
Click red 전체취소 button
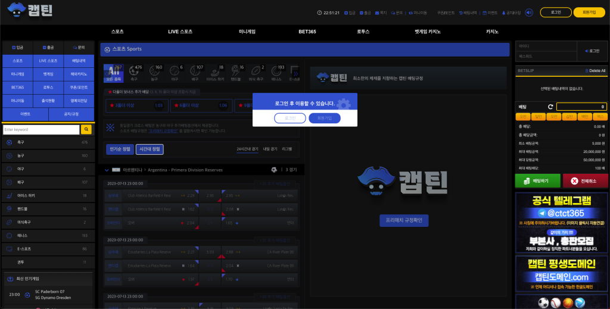585,181
